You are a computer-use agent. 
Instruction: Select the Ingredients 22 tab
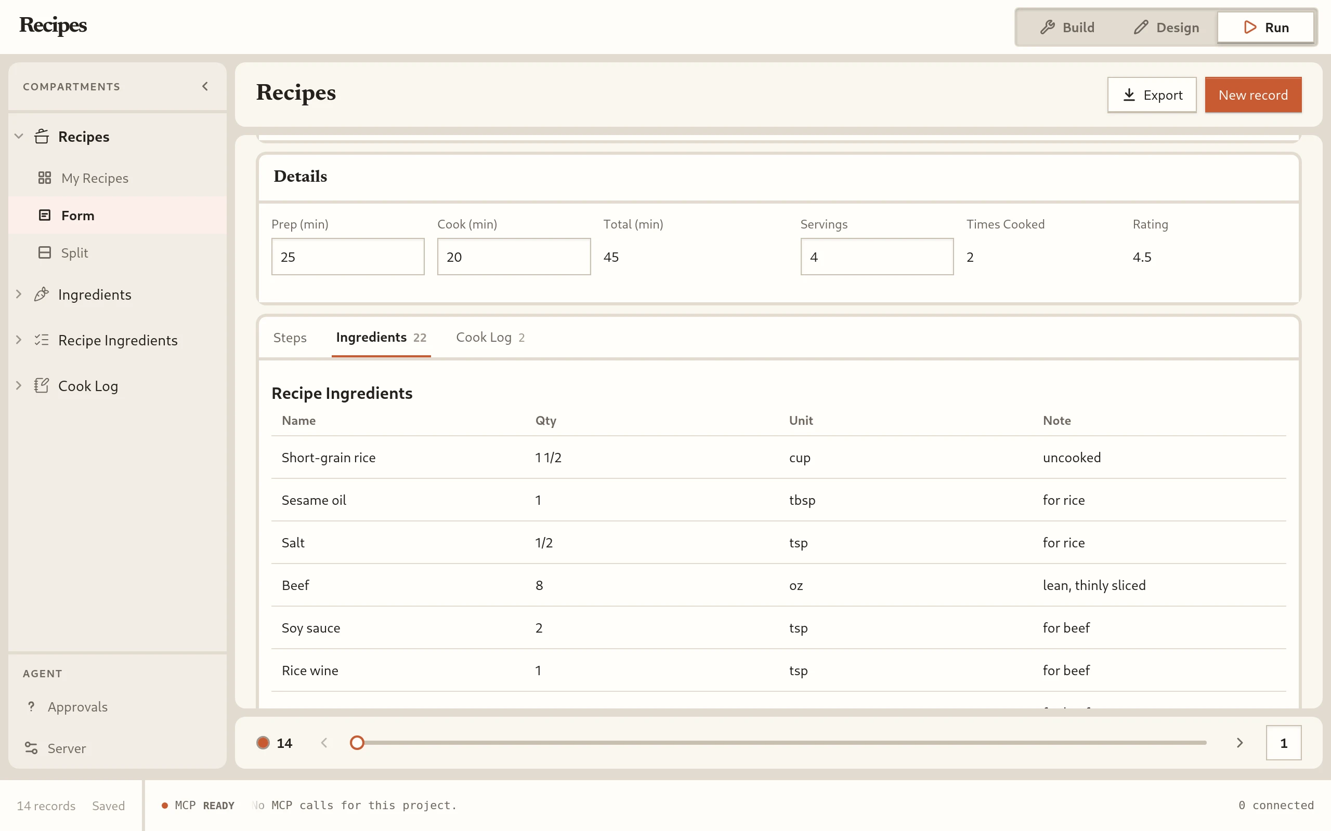(381, 338)
